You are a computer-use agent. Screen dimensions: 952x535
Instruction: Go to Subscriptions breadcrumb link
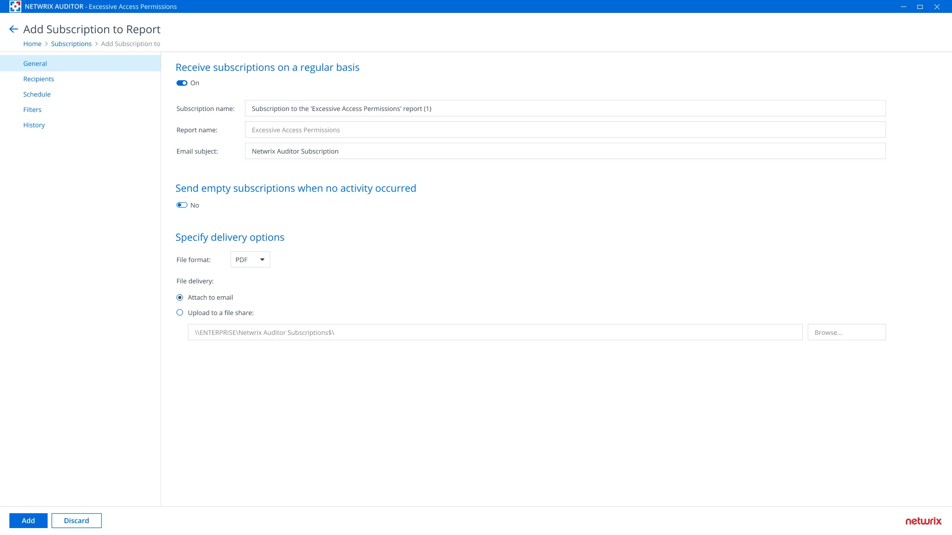click(71, 44)
